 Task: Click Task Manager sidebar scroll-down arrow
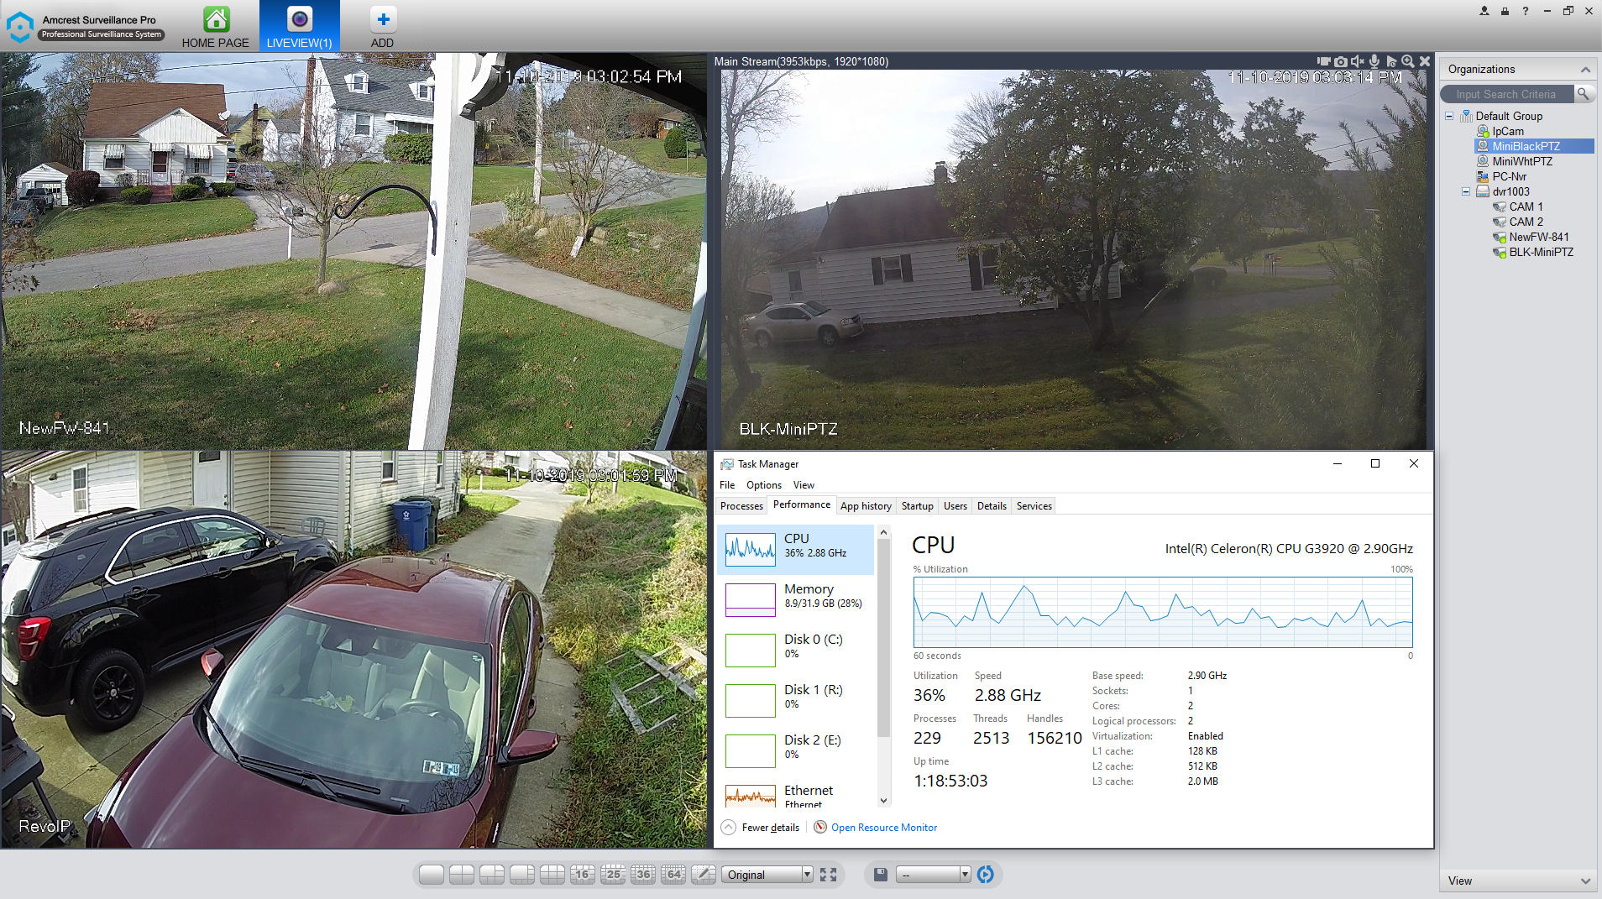click(883, 801)
